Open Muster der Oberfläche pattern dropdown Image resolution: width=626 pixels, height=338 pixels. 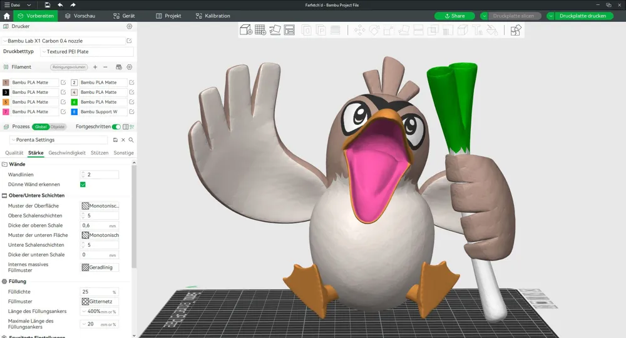[x=100, y=206]
